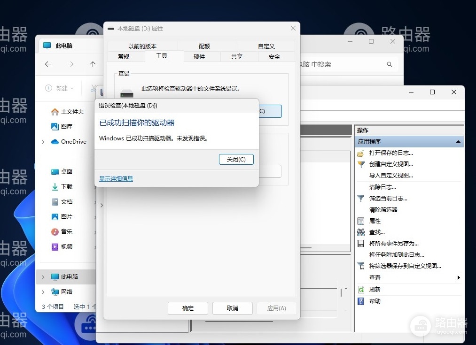Click 清除日志 in the actions pane
This screenshot has height=345, width=476.
382,187
